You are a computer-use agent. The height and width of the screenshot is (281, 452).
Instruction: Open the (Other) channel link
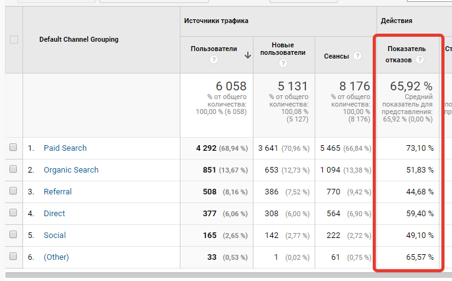tap(56, 257)
